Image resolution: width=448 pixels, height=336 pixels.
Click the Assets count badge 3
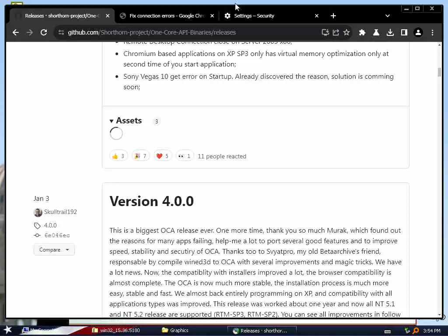point(156,121)
